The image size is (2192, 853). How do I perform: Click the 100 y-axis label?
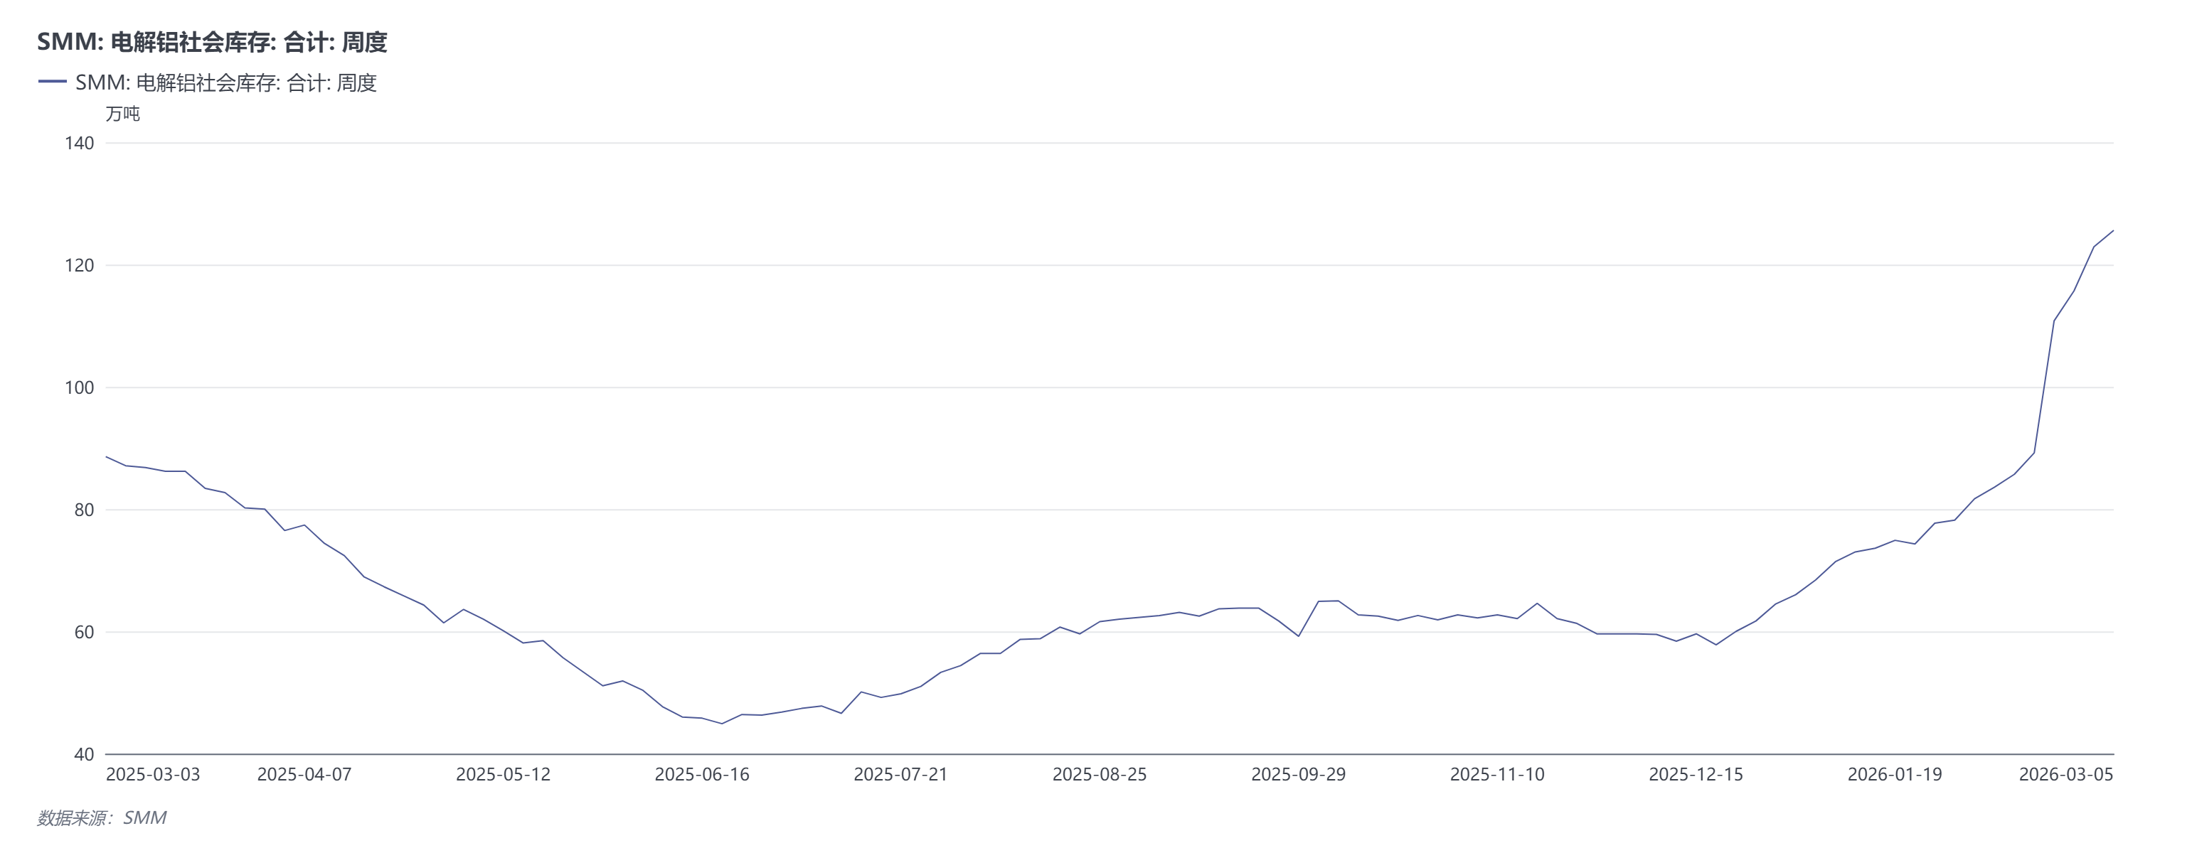click(x=79, y=388)
